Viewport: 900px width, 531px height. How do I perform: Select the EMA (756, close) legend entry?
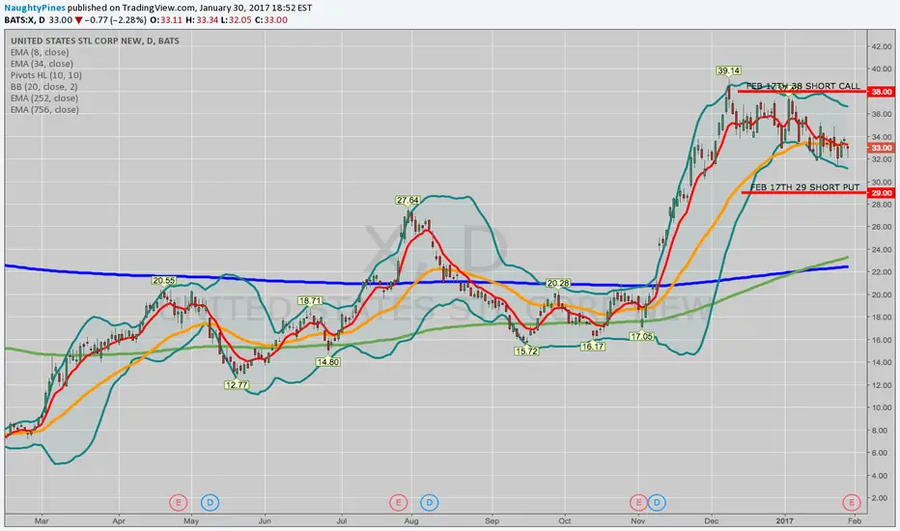pos(44,110)
